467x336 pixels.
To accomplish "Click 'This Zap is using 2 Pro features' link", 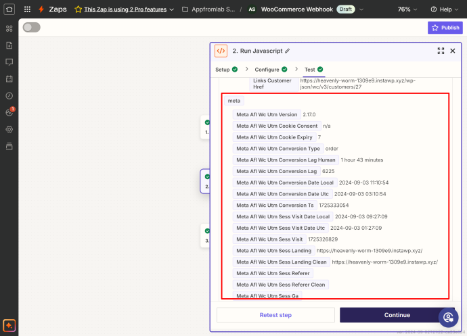I will tap(125, 9).
